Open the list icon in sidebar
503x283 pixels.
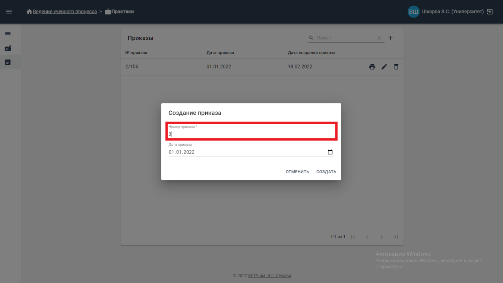pos(8,33)
